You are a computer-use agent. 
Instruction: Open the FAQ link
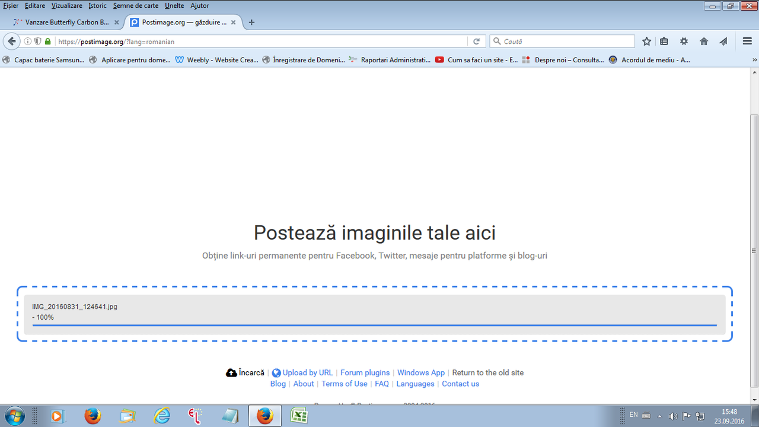click(382, 384)
